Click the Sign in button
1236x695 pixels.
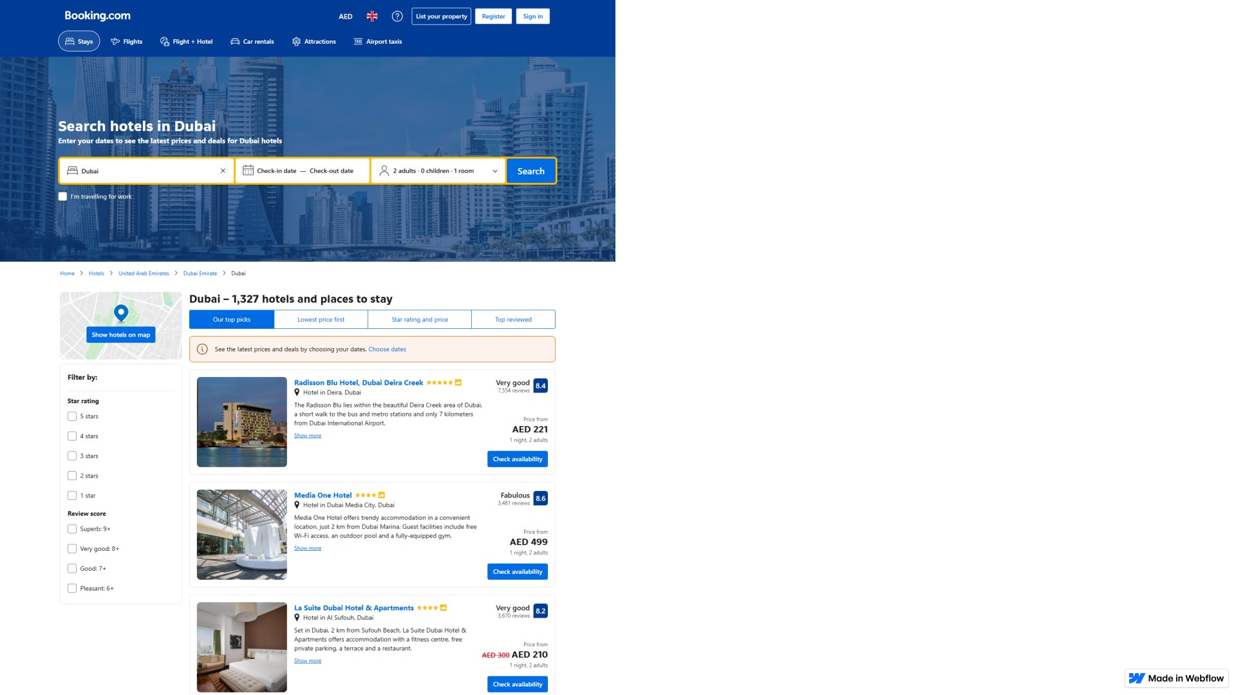click(x=533, y=17)
